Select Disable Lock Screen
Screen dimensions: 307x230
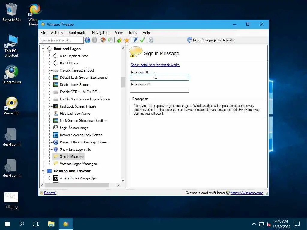75,85
